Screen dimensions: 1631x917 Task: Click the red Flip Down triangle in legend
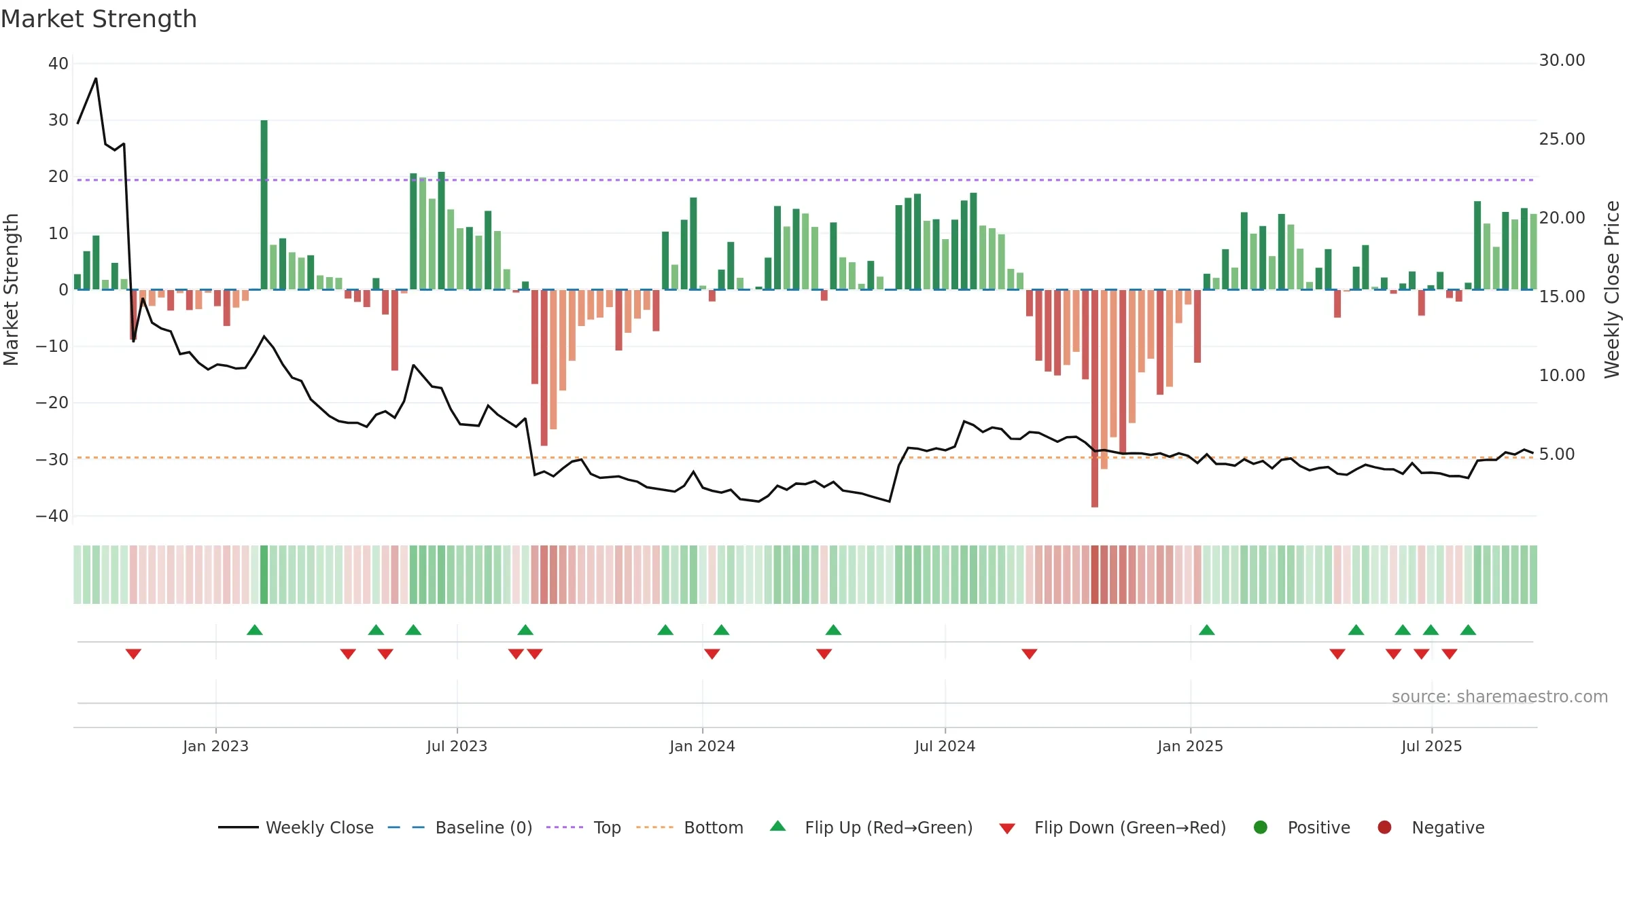1007,829
